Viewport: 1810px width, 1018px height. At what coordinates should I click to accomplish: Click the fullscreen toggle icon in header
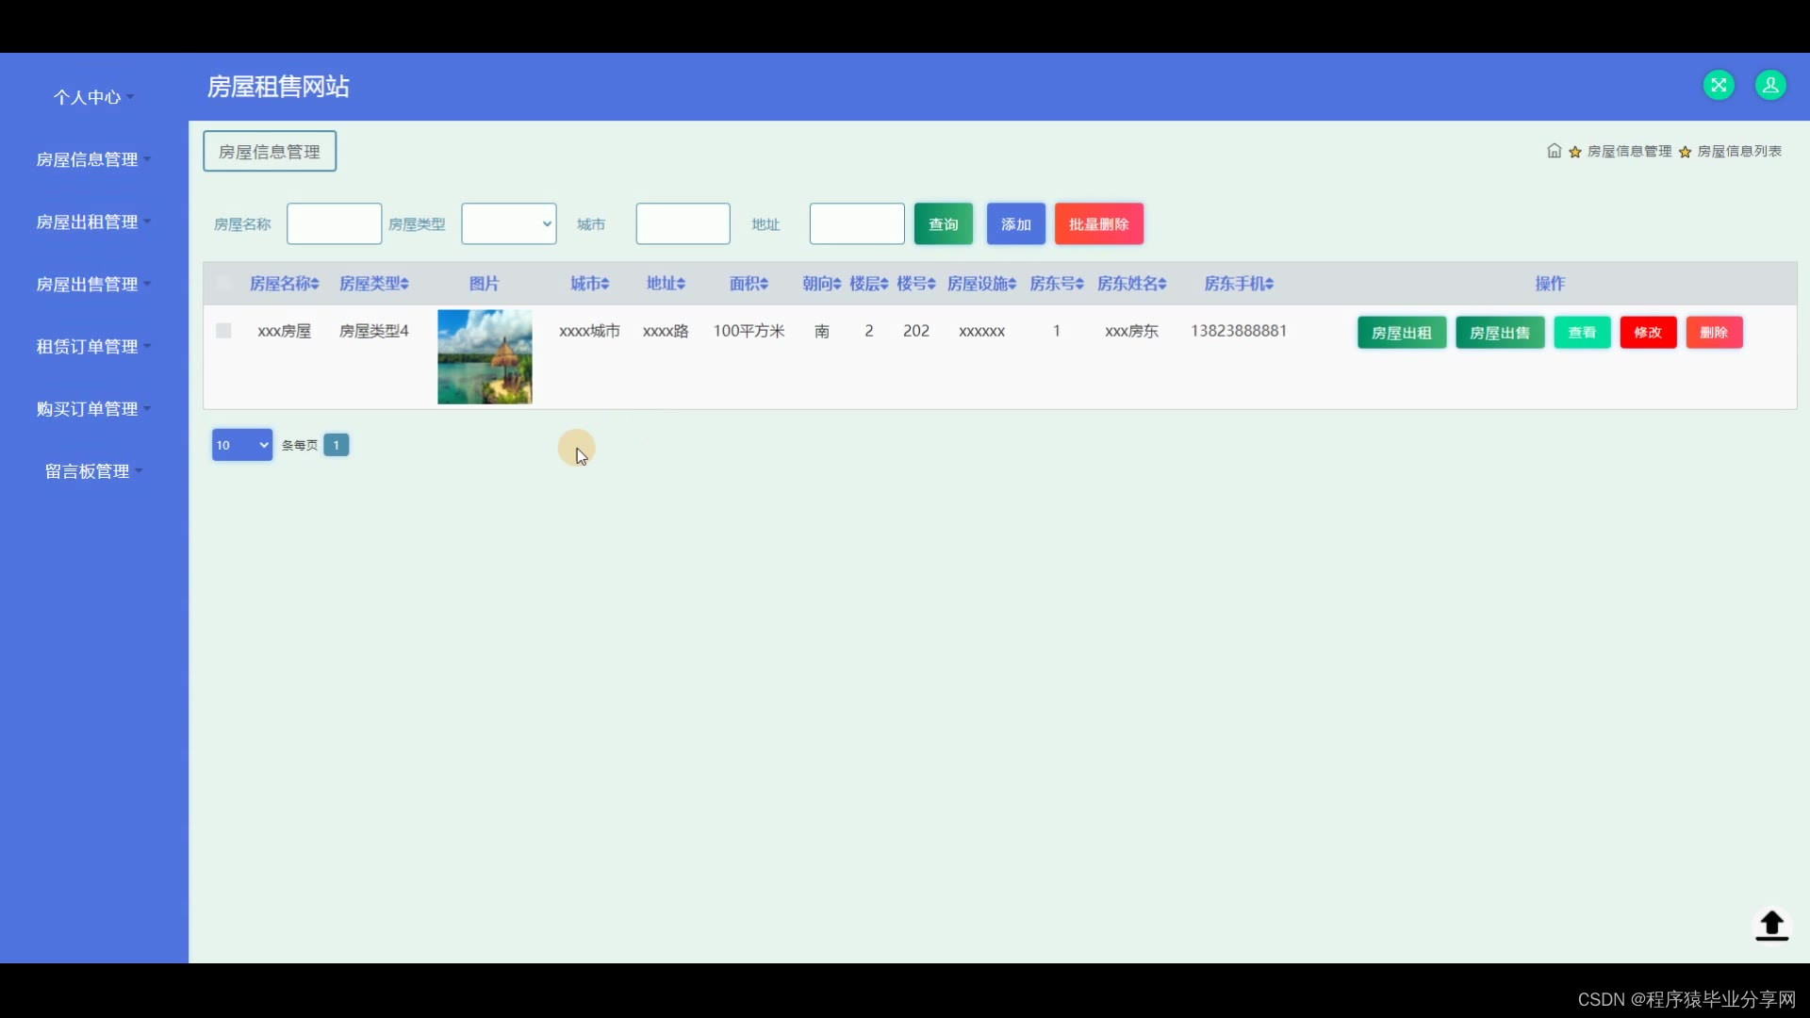[x=1719, y=86]
